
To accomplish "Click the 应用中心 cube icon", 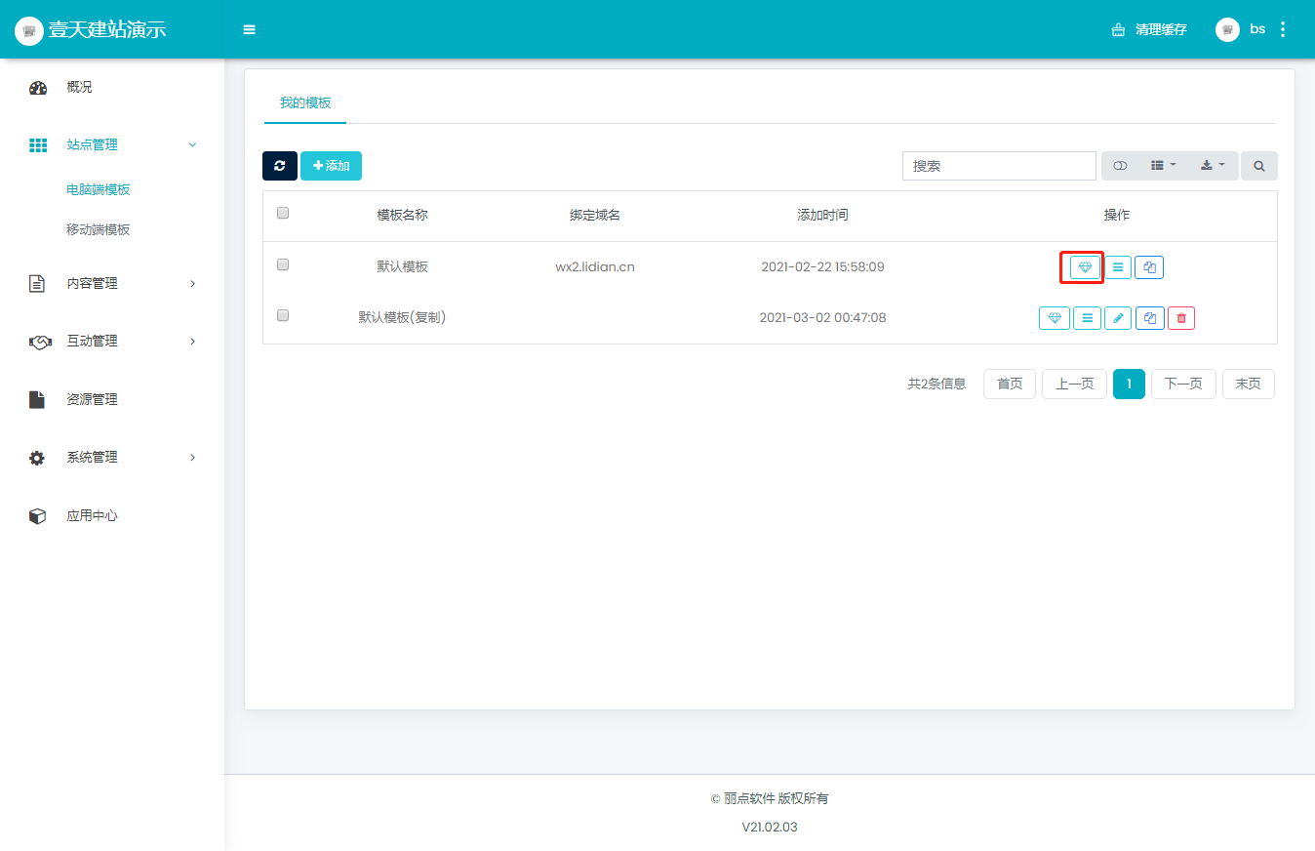I will (x=37, y=516).
